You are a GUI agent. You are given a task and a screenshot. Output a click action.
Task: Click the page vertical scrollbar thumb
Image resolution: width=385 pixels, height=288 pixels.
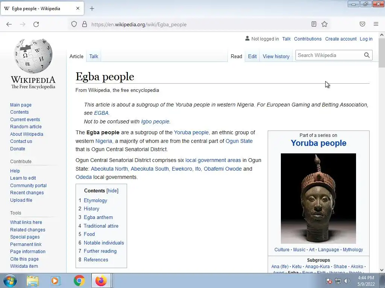pos(382,52)
